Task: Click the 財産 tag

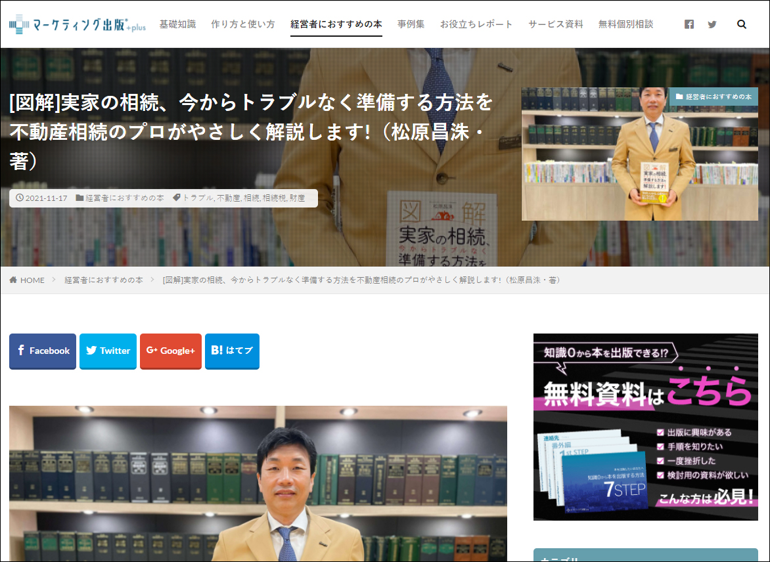Action: (x=297, y=198)
